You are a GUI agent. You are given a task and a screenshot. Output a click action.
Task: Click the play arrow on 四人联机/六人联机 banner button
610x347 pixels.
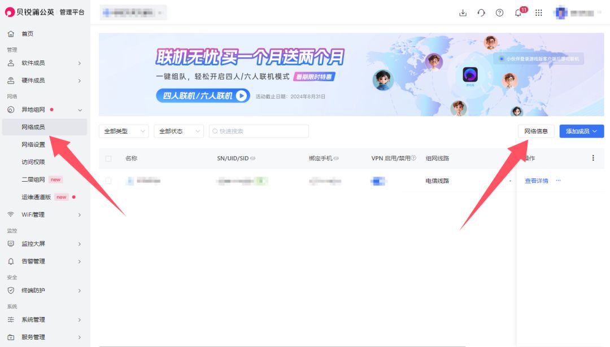coord(241,95)
